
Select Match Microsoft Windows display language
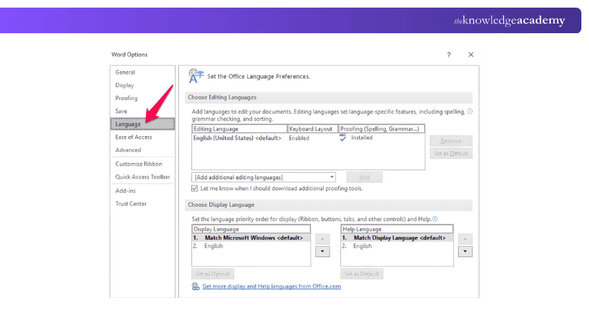(251, 238)
